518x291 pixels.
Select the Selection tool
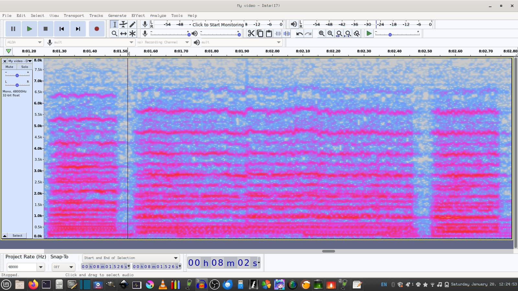(115, 24)
